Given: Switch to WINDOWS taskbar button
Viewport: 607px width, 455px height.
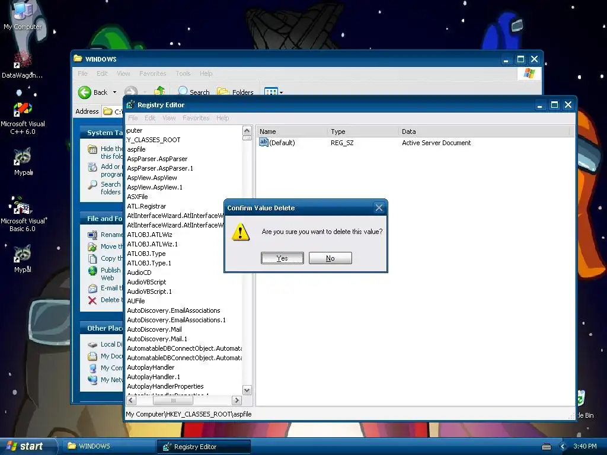Looking at the screenshot, I should (x=108, y=447).
